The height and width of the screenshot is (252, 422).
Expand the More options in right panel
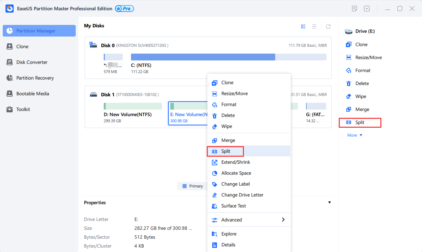tap(355, 135)
